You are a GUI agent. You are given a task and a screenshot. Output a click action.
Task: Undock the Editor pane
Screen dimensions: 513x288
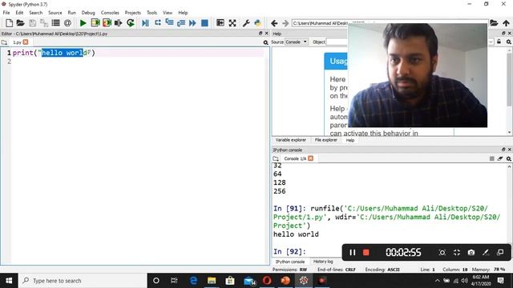(261, 34)
